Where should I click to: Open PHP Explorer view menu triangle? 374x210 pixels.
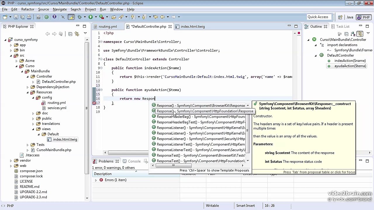point(85,34)
